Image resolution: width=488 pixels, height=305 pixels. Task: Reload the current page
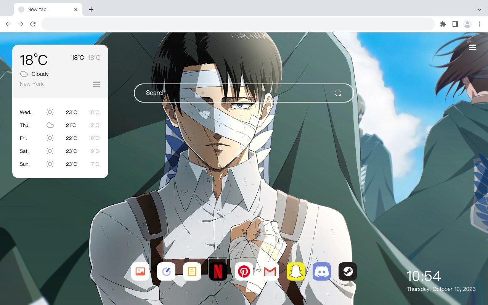[x=33, y=24]
